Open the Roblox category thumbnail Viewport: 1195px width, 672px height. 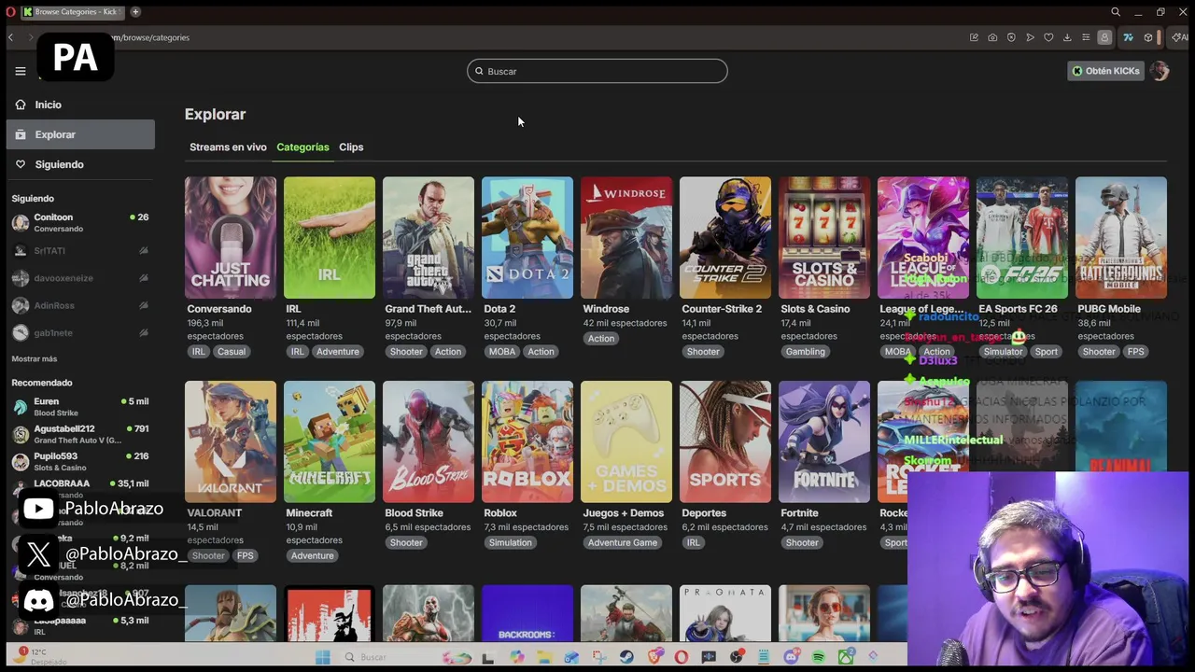[x=527, y=441]
